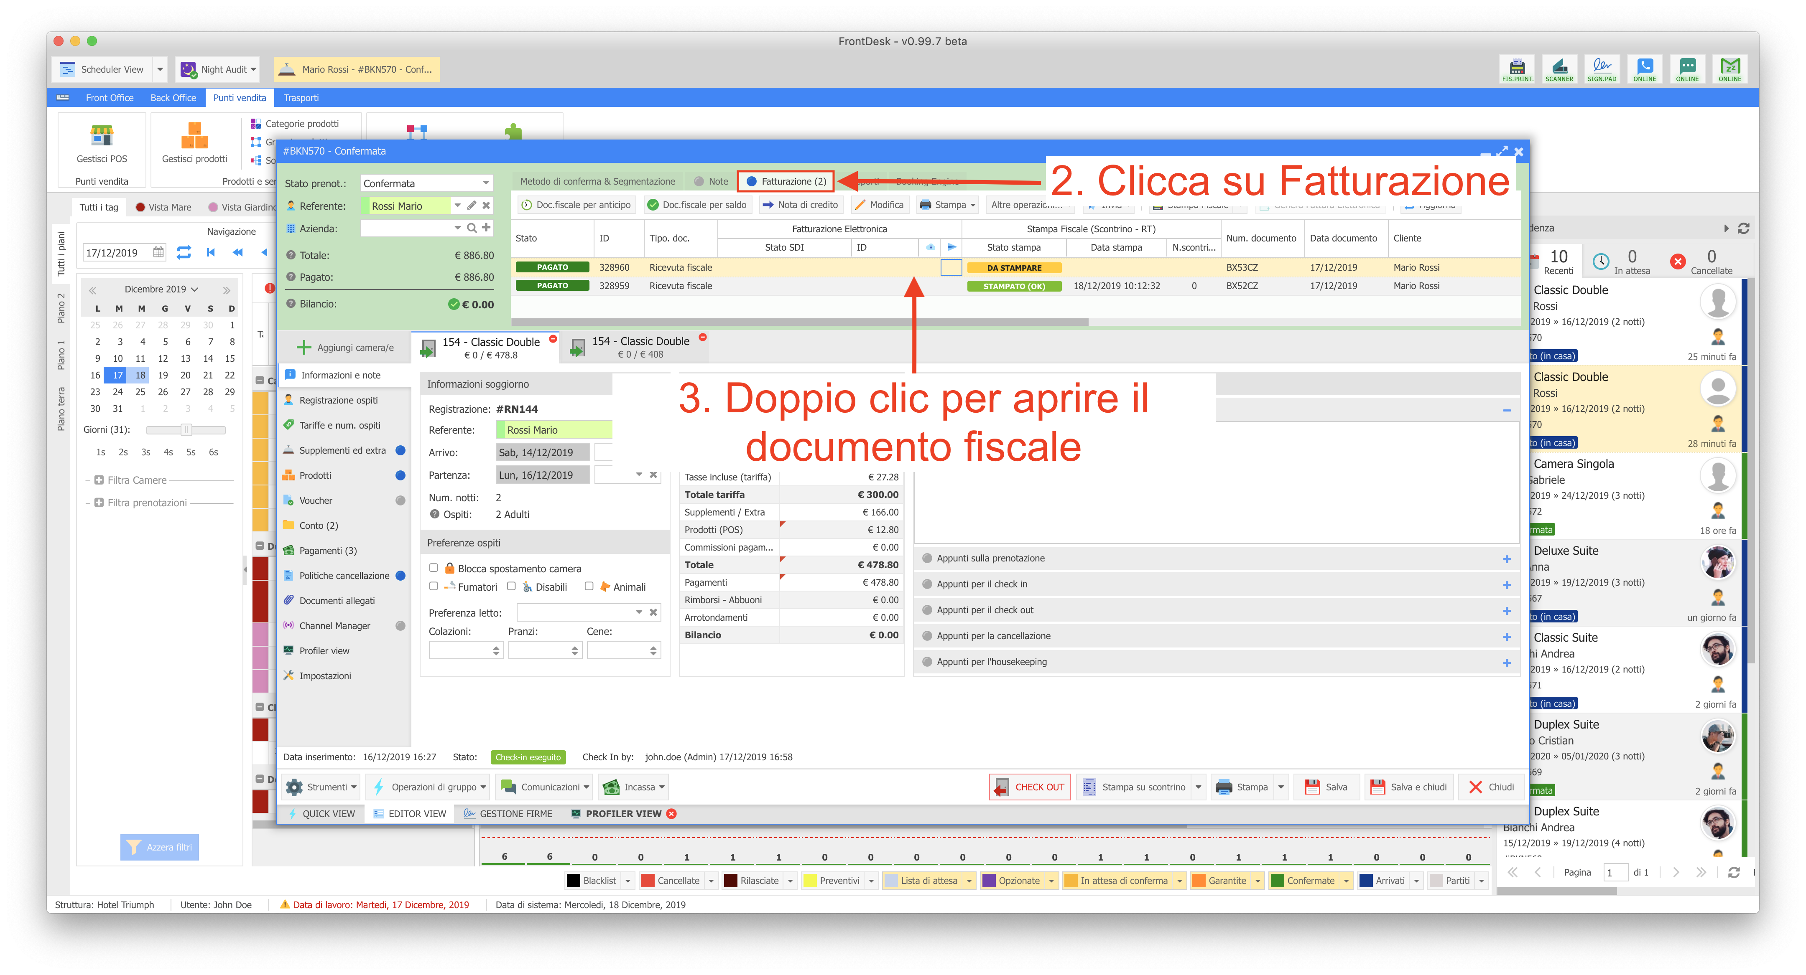Toggle the Supplementi ed extra indicator

point(400,449)
